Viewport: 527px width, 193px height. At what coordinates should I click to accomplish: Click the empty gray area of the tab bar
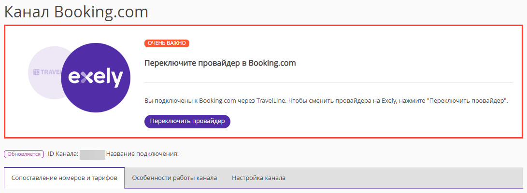click(x=407, y=178)
